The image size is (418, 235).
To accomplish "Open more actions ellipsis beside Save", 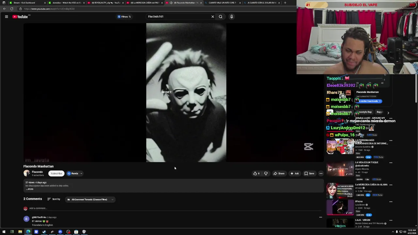I will [x=321, y=173].
